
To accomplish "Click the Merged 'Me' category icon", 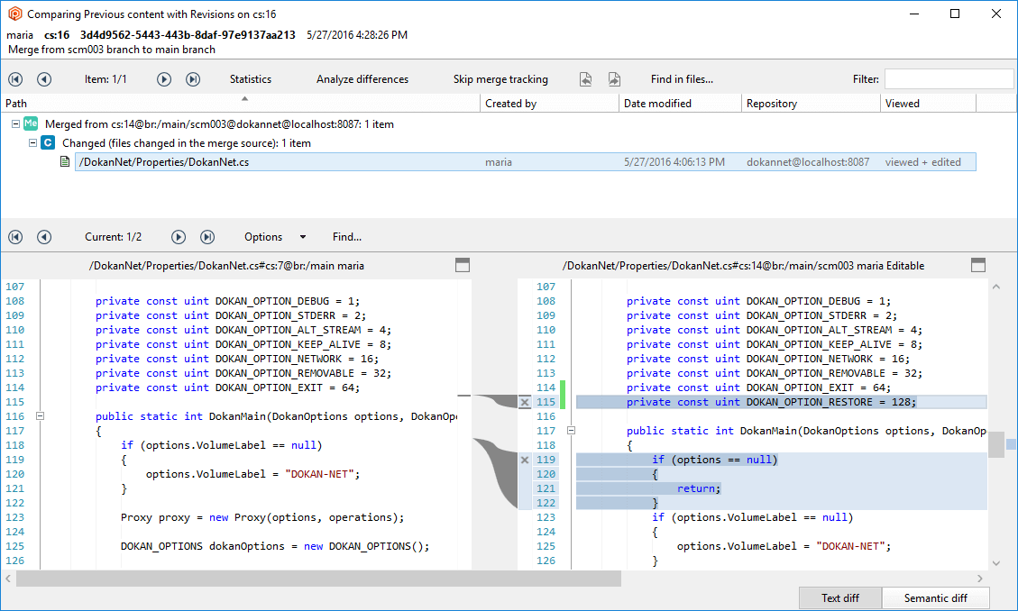I will click(31, 123).
